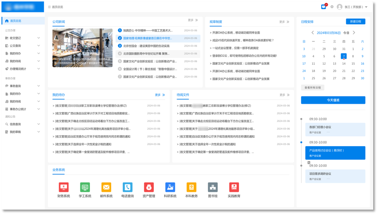Click the 查看所有日程 button
The image size is (378, 215).
point(313,88)
